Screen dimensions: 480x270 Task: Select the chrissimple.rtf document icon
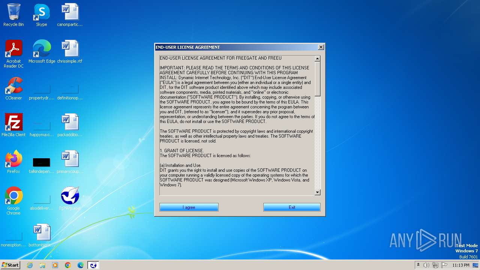point(70,52)
